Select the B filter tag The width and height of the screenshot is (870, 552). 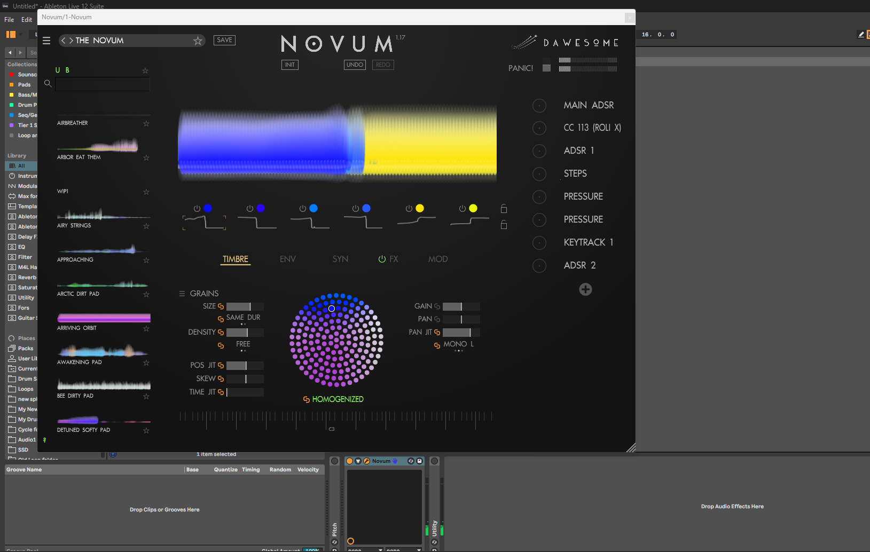pyautogui.click(x=67, y=70)
